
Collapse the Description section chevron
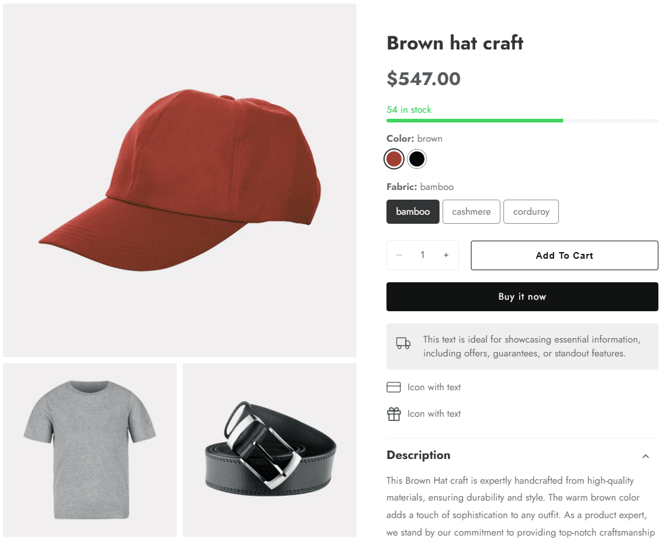[x=646, y=456]
